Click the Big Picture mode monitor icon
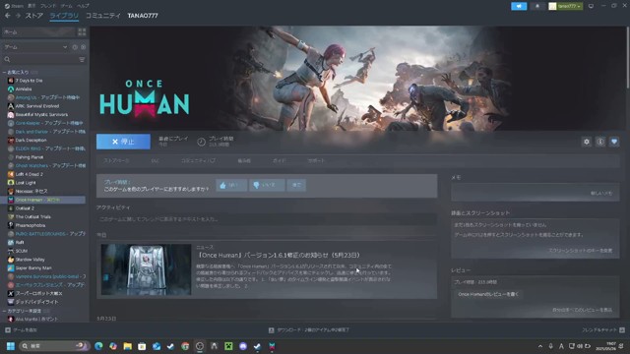The image size is (630, 354). [x=591, y=6]
